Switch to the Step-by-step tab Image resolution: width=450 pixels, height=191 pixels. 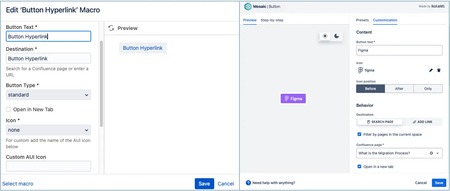[272, 20]
